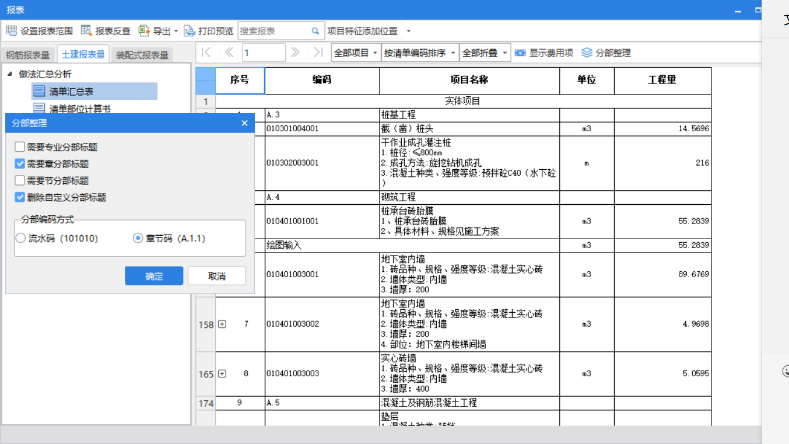Click the 导出 export icon

tap(144, 31)
